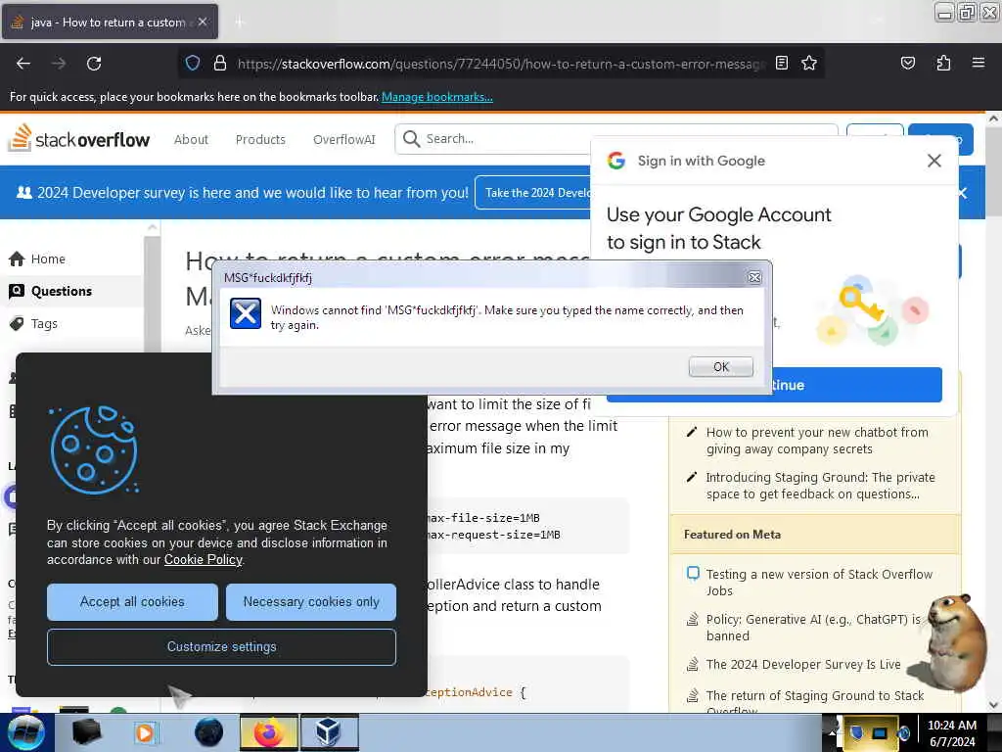Open the dark globe taskbar icon

(x=208, y=732)
